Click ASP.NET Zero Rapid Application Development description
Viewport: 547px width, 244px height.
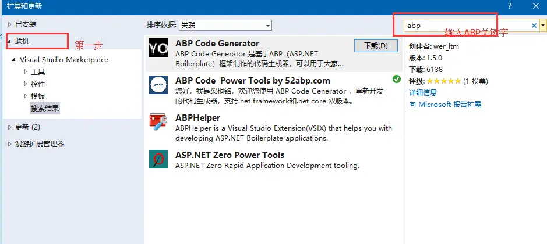tap(267, 166)
